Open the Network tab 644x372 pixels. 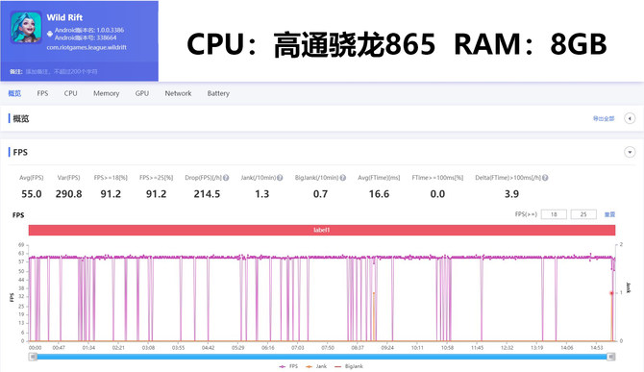point(178,93)
